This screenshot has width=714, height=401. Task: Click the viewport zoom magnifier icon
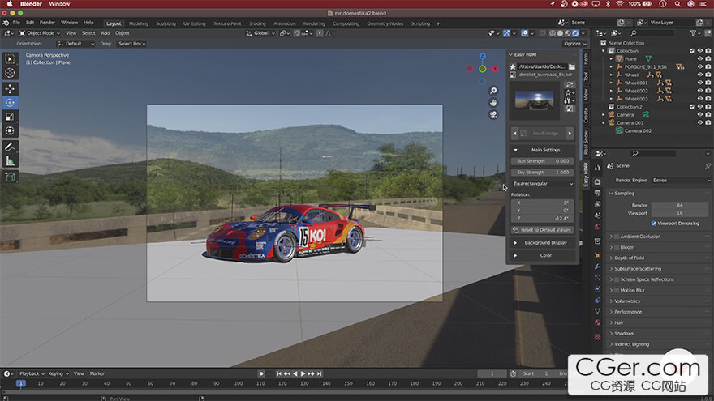(493, 91)
